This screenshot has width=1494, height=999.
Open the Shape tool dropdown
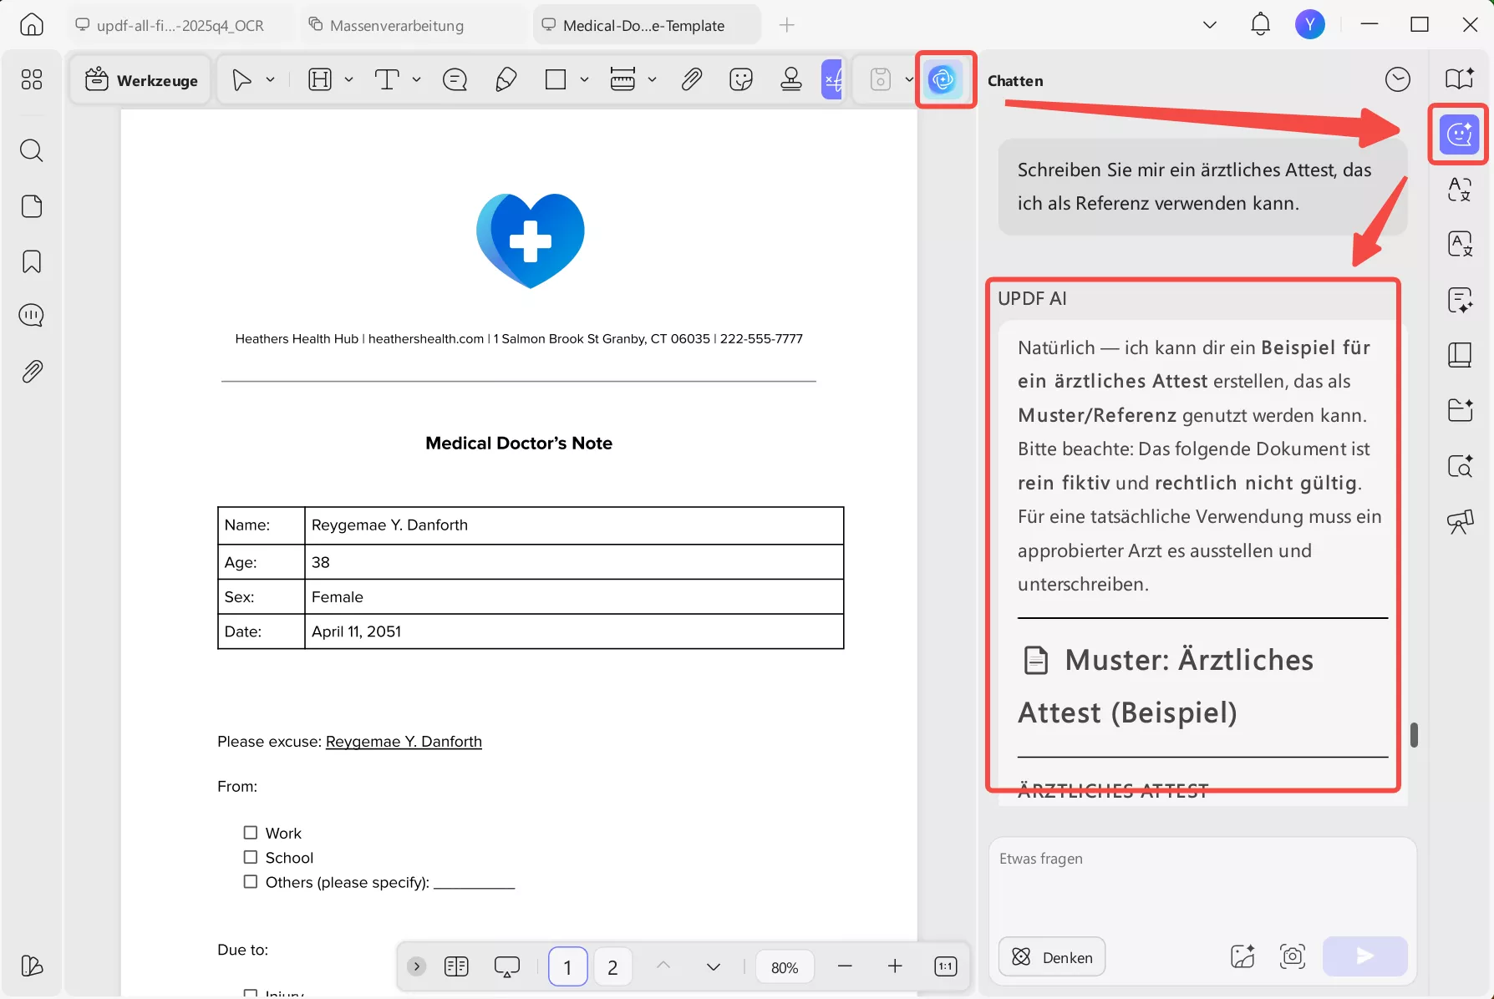582,79
